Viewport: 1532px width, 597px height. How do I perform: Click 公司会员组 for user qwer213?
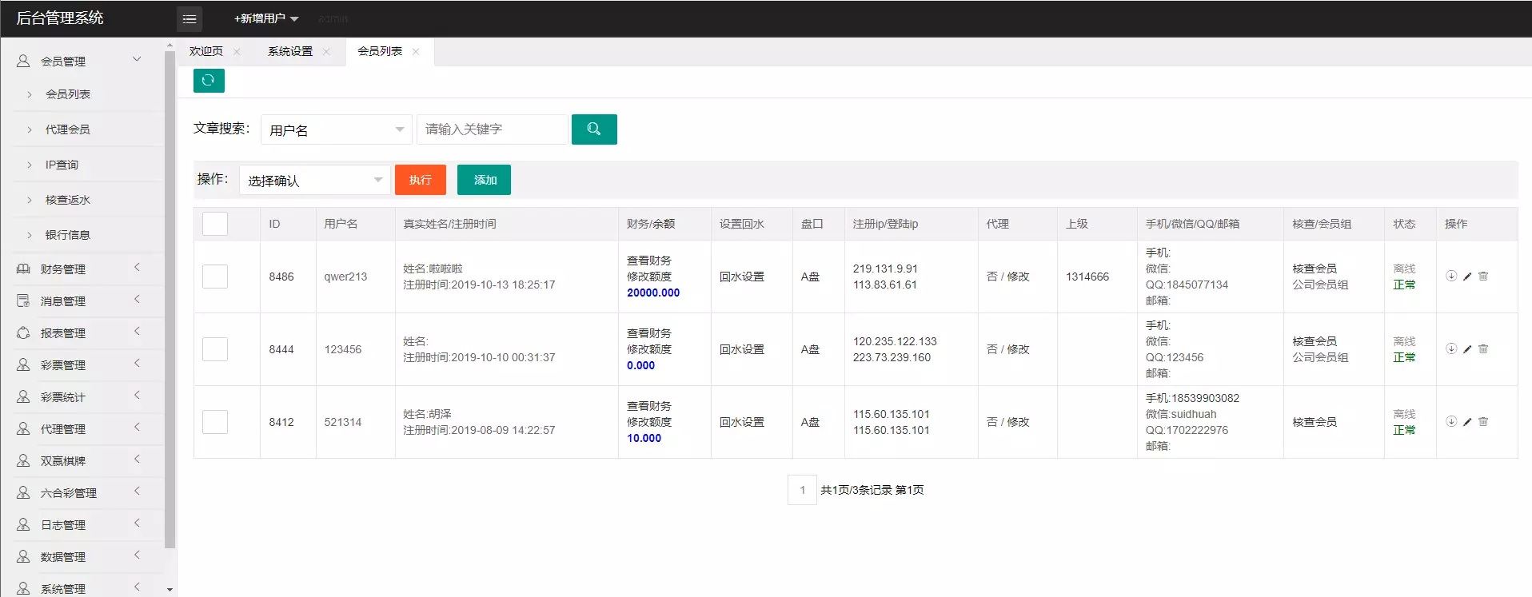(1321, 285)
